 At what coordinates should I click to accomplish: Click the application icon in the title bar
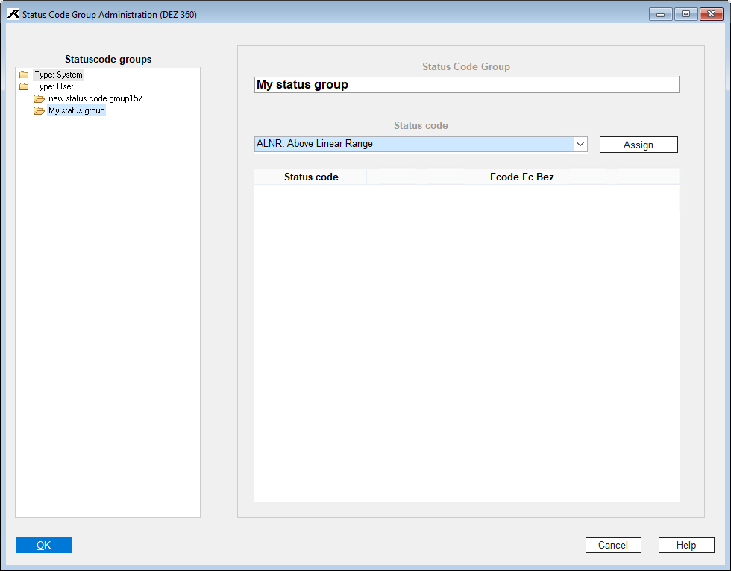click(13, 14)
